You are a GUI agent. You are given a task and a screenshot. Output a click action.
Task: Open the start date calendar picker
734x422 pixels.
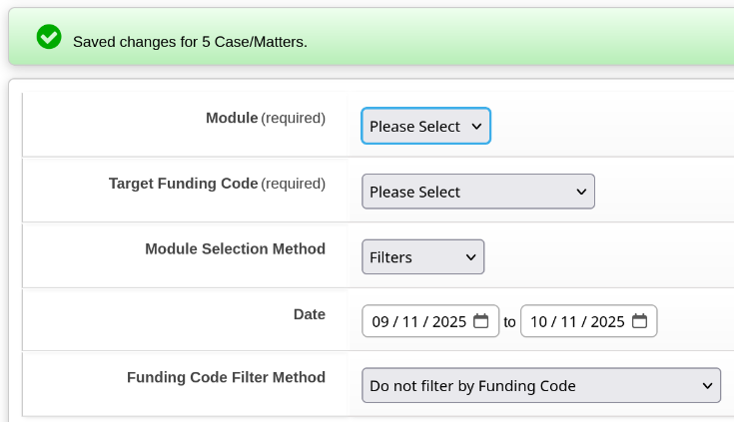(x=480, y=321)
